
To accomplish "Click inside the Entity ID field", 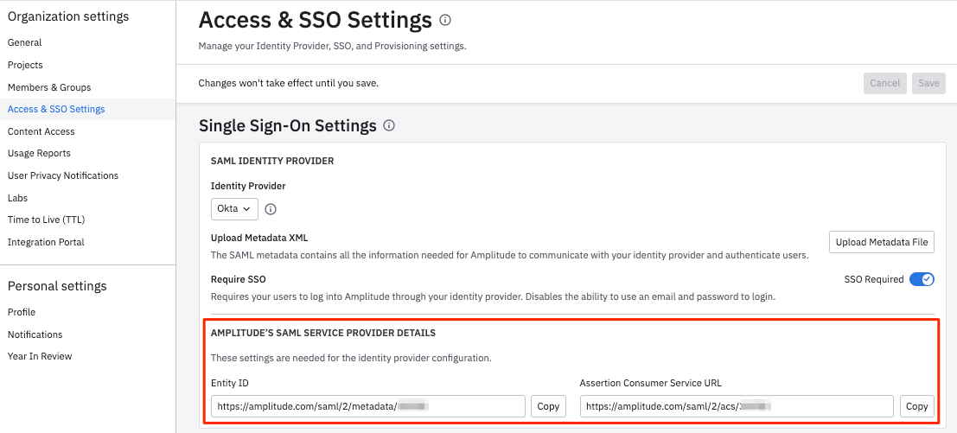I will [x=367, y=406].
